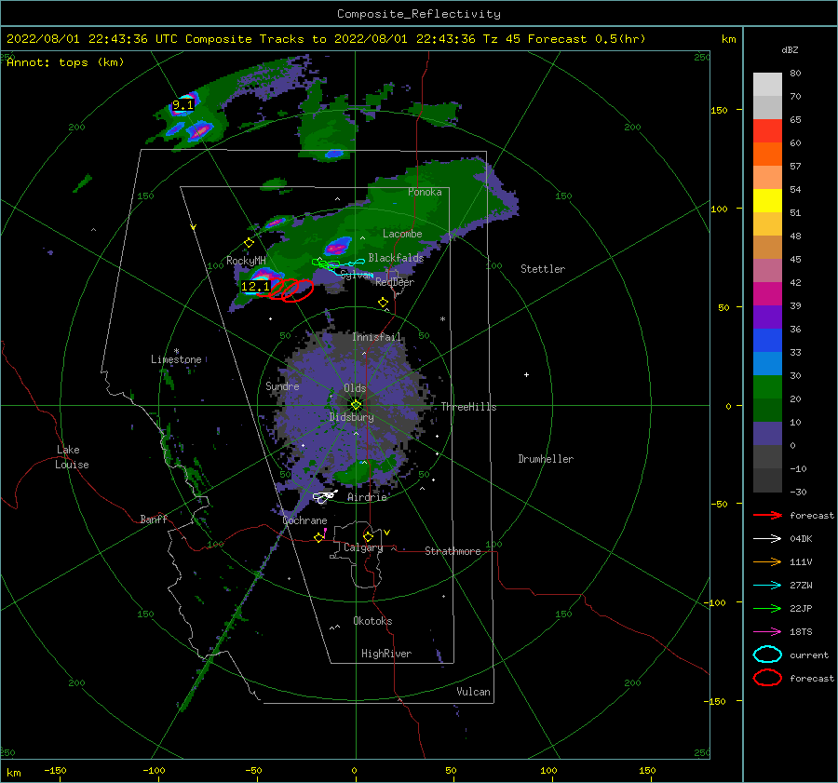Click the yellow diamond marker above RockyMH
838x783 pixels.
[249, 243]
